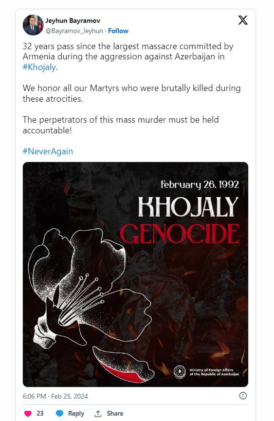This screenshot has height=421, width=274.
Task: Click the Ministry of Foreign Affairs emblem
Action: point(180,372)
